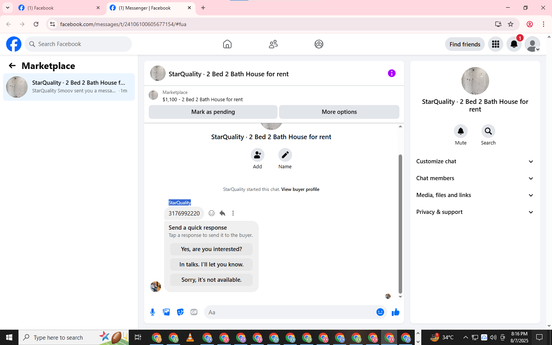Switch to the (1) Facebook tab
The height and width of the screenshot is (345, 552).
(59, 8)
